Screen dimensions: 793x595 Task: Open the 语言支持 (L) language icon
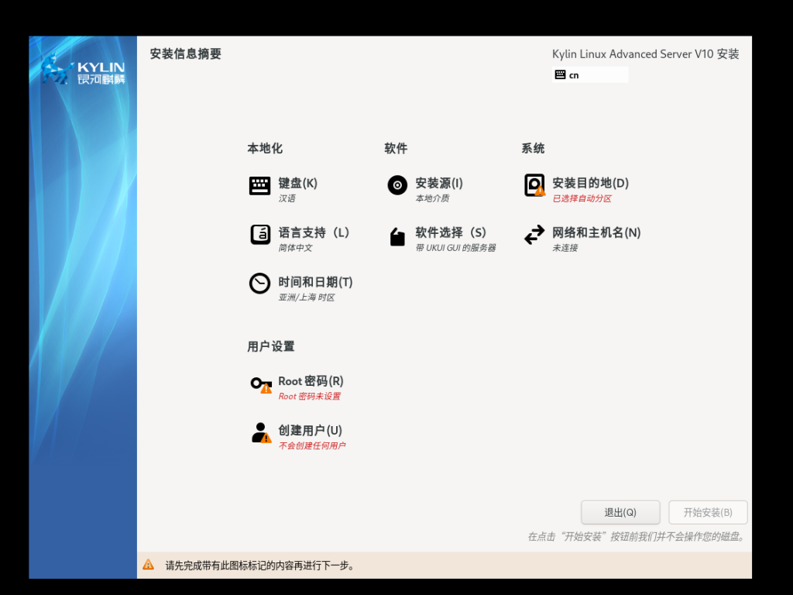click(260, 235)
